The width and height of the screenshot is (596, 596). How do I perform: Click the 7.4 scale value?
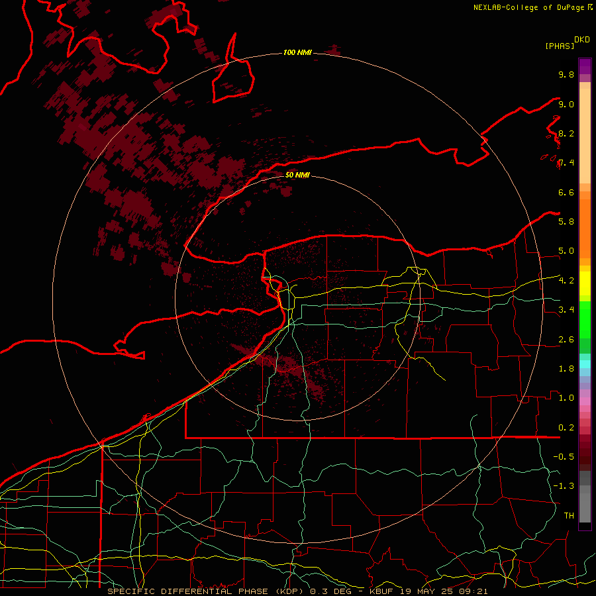coord(566,163)
